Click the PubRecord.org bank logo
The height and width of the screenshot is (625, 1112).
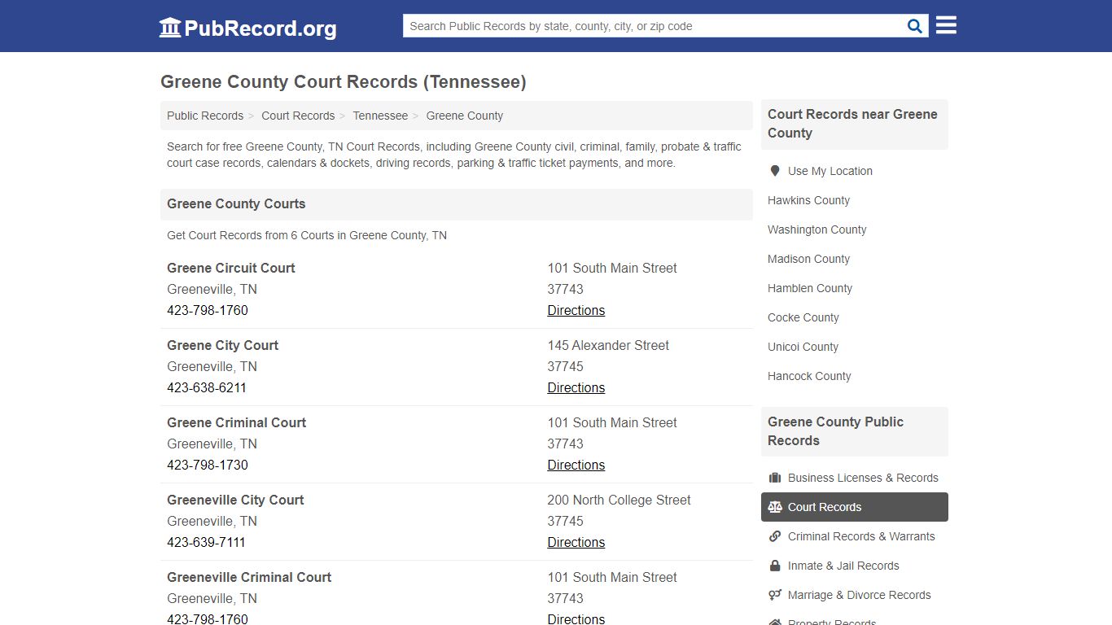(169, 27)
